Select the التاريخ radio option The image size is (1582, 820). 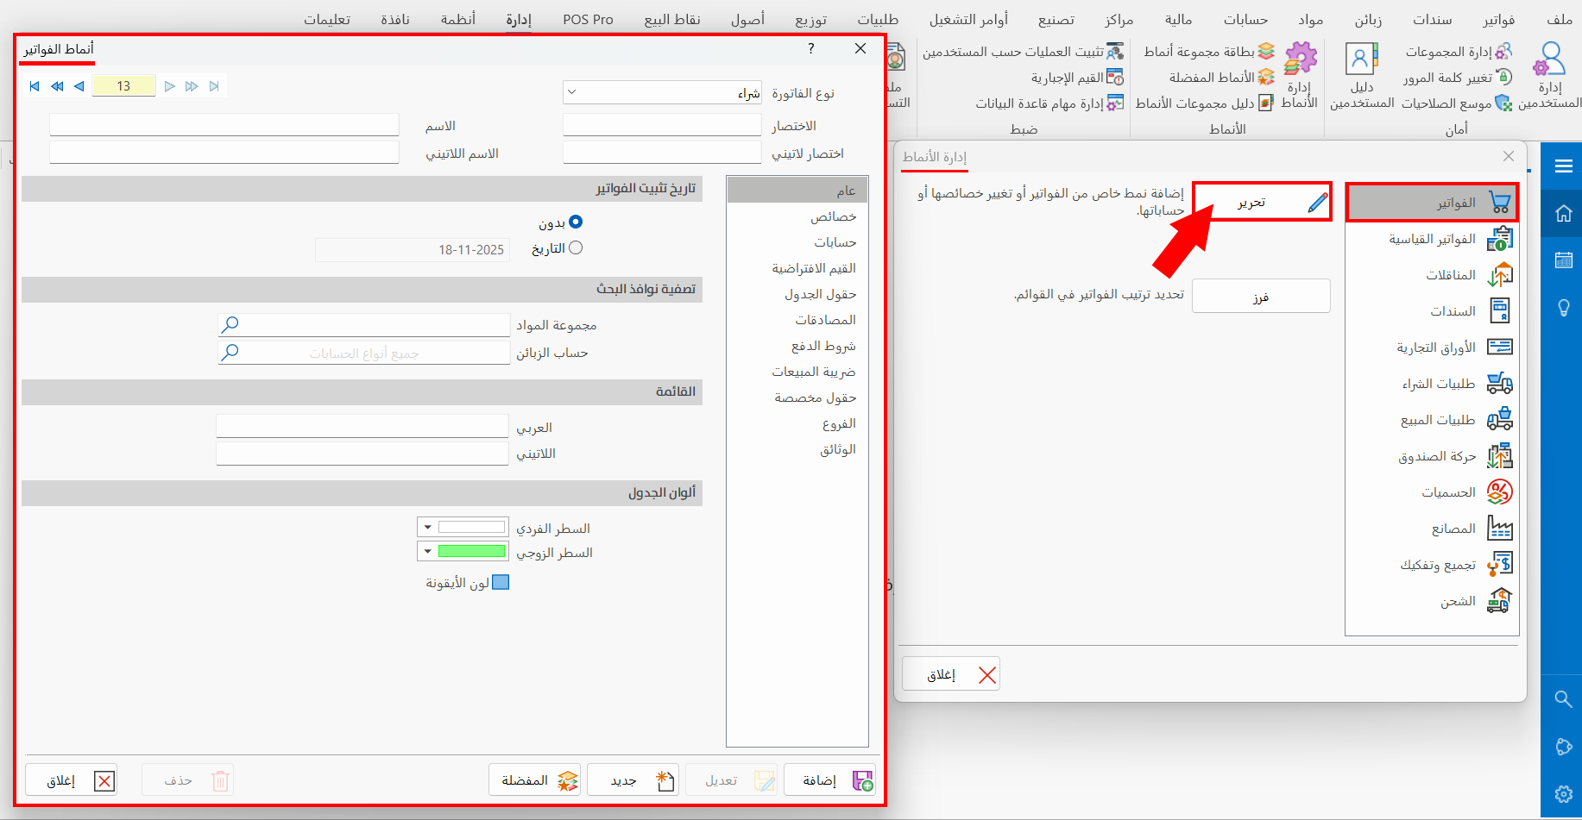(576, 247)
